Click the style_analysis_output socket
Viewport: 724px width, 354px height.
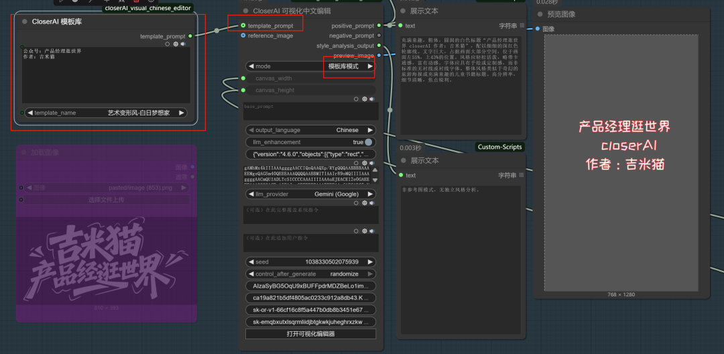(379, 45)
